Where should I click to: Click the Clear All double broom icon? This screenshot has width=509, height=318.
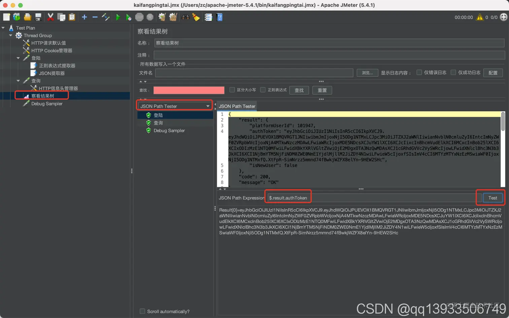tap(173, 17)
